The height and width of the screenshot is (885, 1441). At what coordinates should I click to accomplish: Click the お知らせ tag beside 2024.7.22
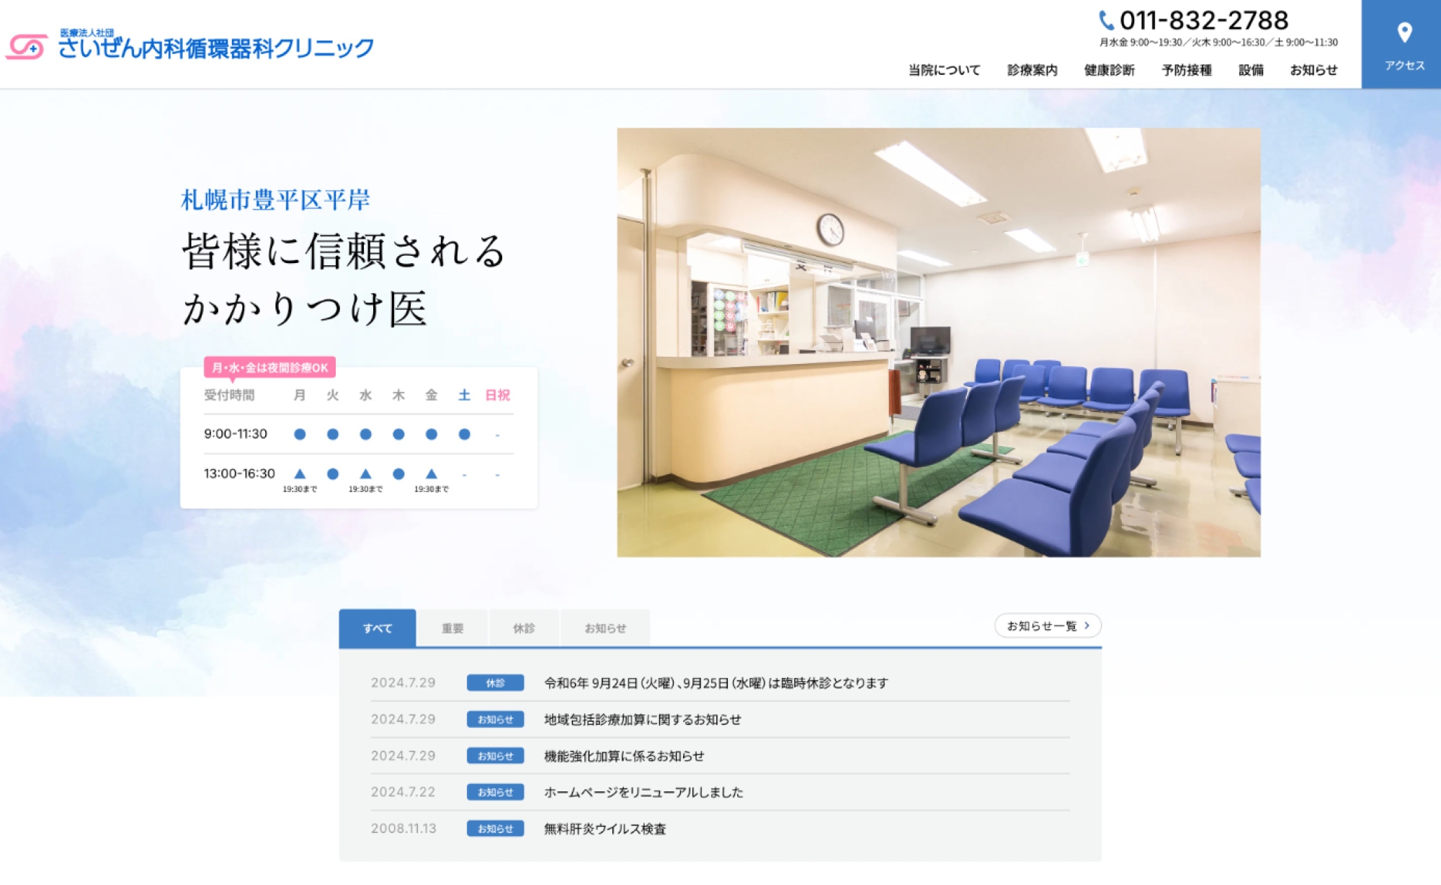tap(495, 792)
